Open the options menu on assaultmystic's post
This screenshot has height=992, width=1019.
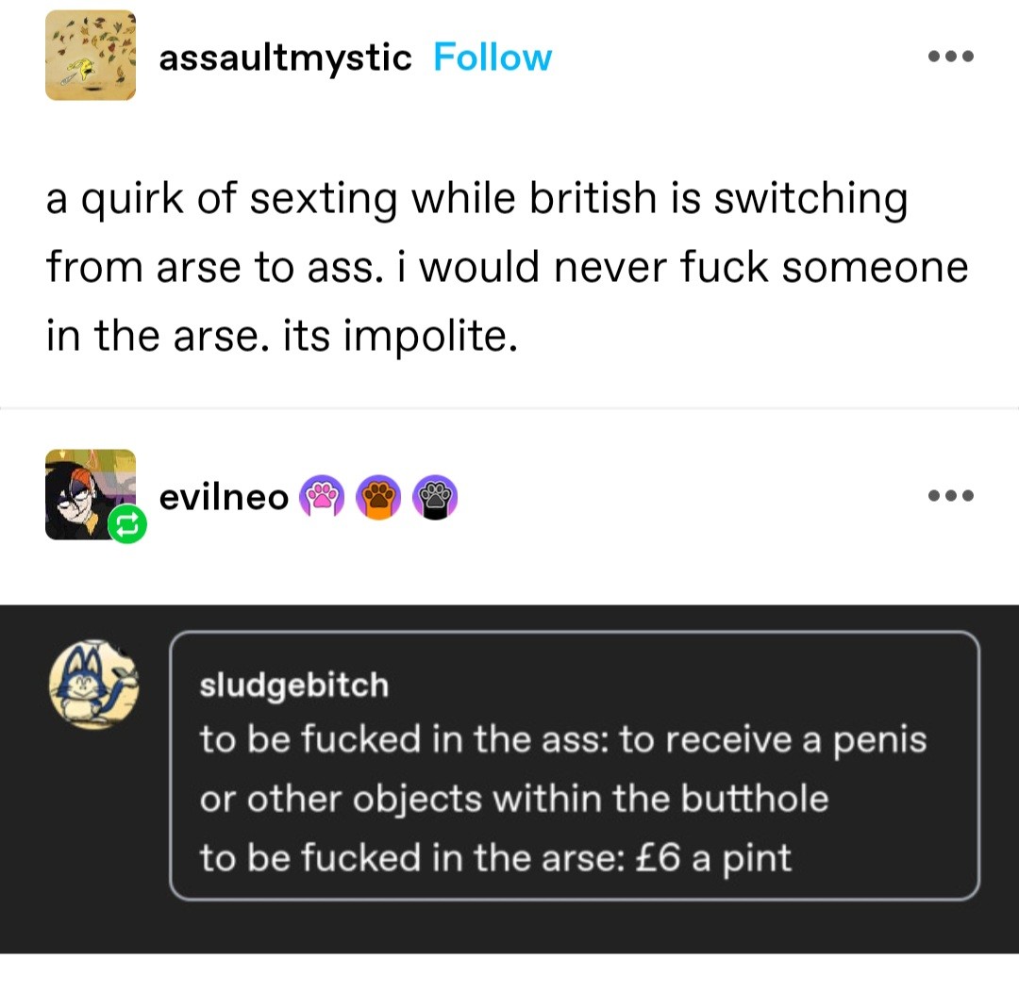(951, 57)
